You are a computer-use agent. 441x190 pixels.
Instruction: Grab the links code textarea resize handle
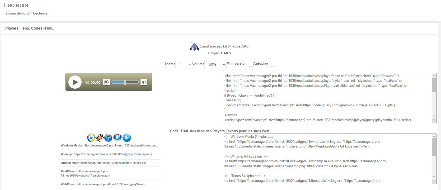[434, 182]
